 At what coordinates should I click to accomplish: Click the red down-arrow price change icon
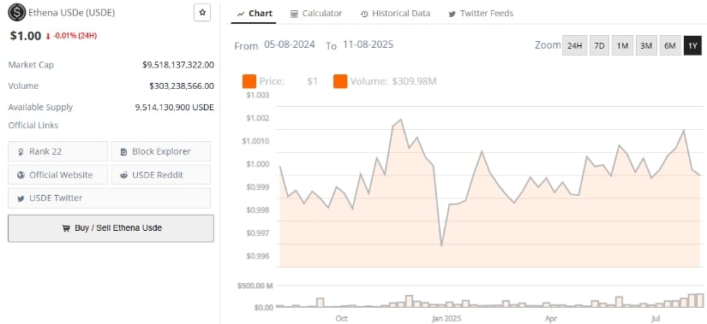pyautogui.click(x=48, y=37)
